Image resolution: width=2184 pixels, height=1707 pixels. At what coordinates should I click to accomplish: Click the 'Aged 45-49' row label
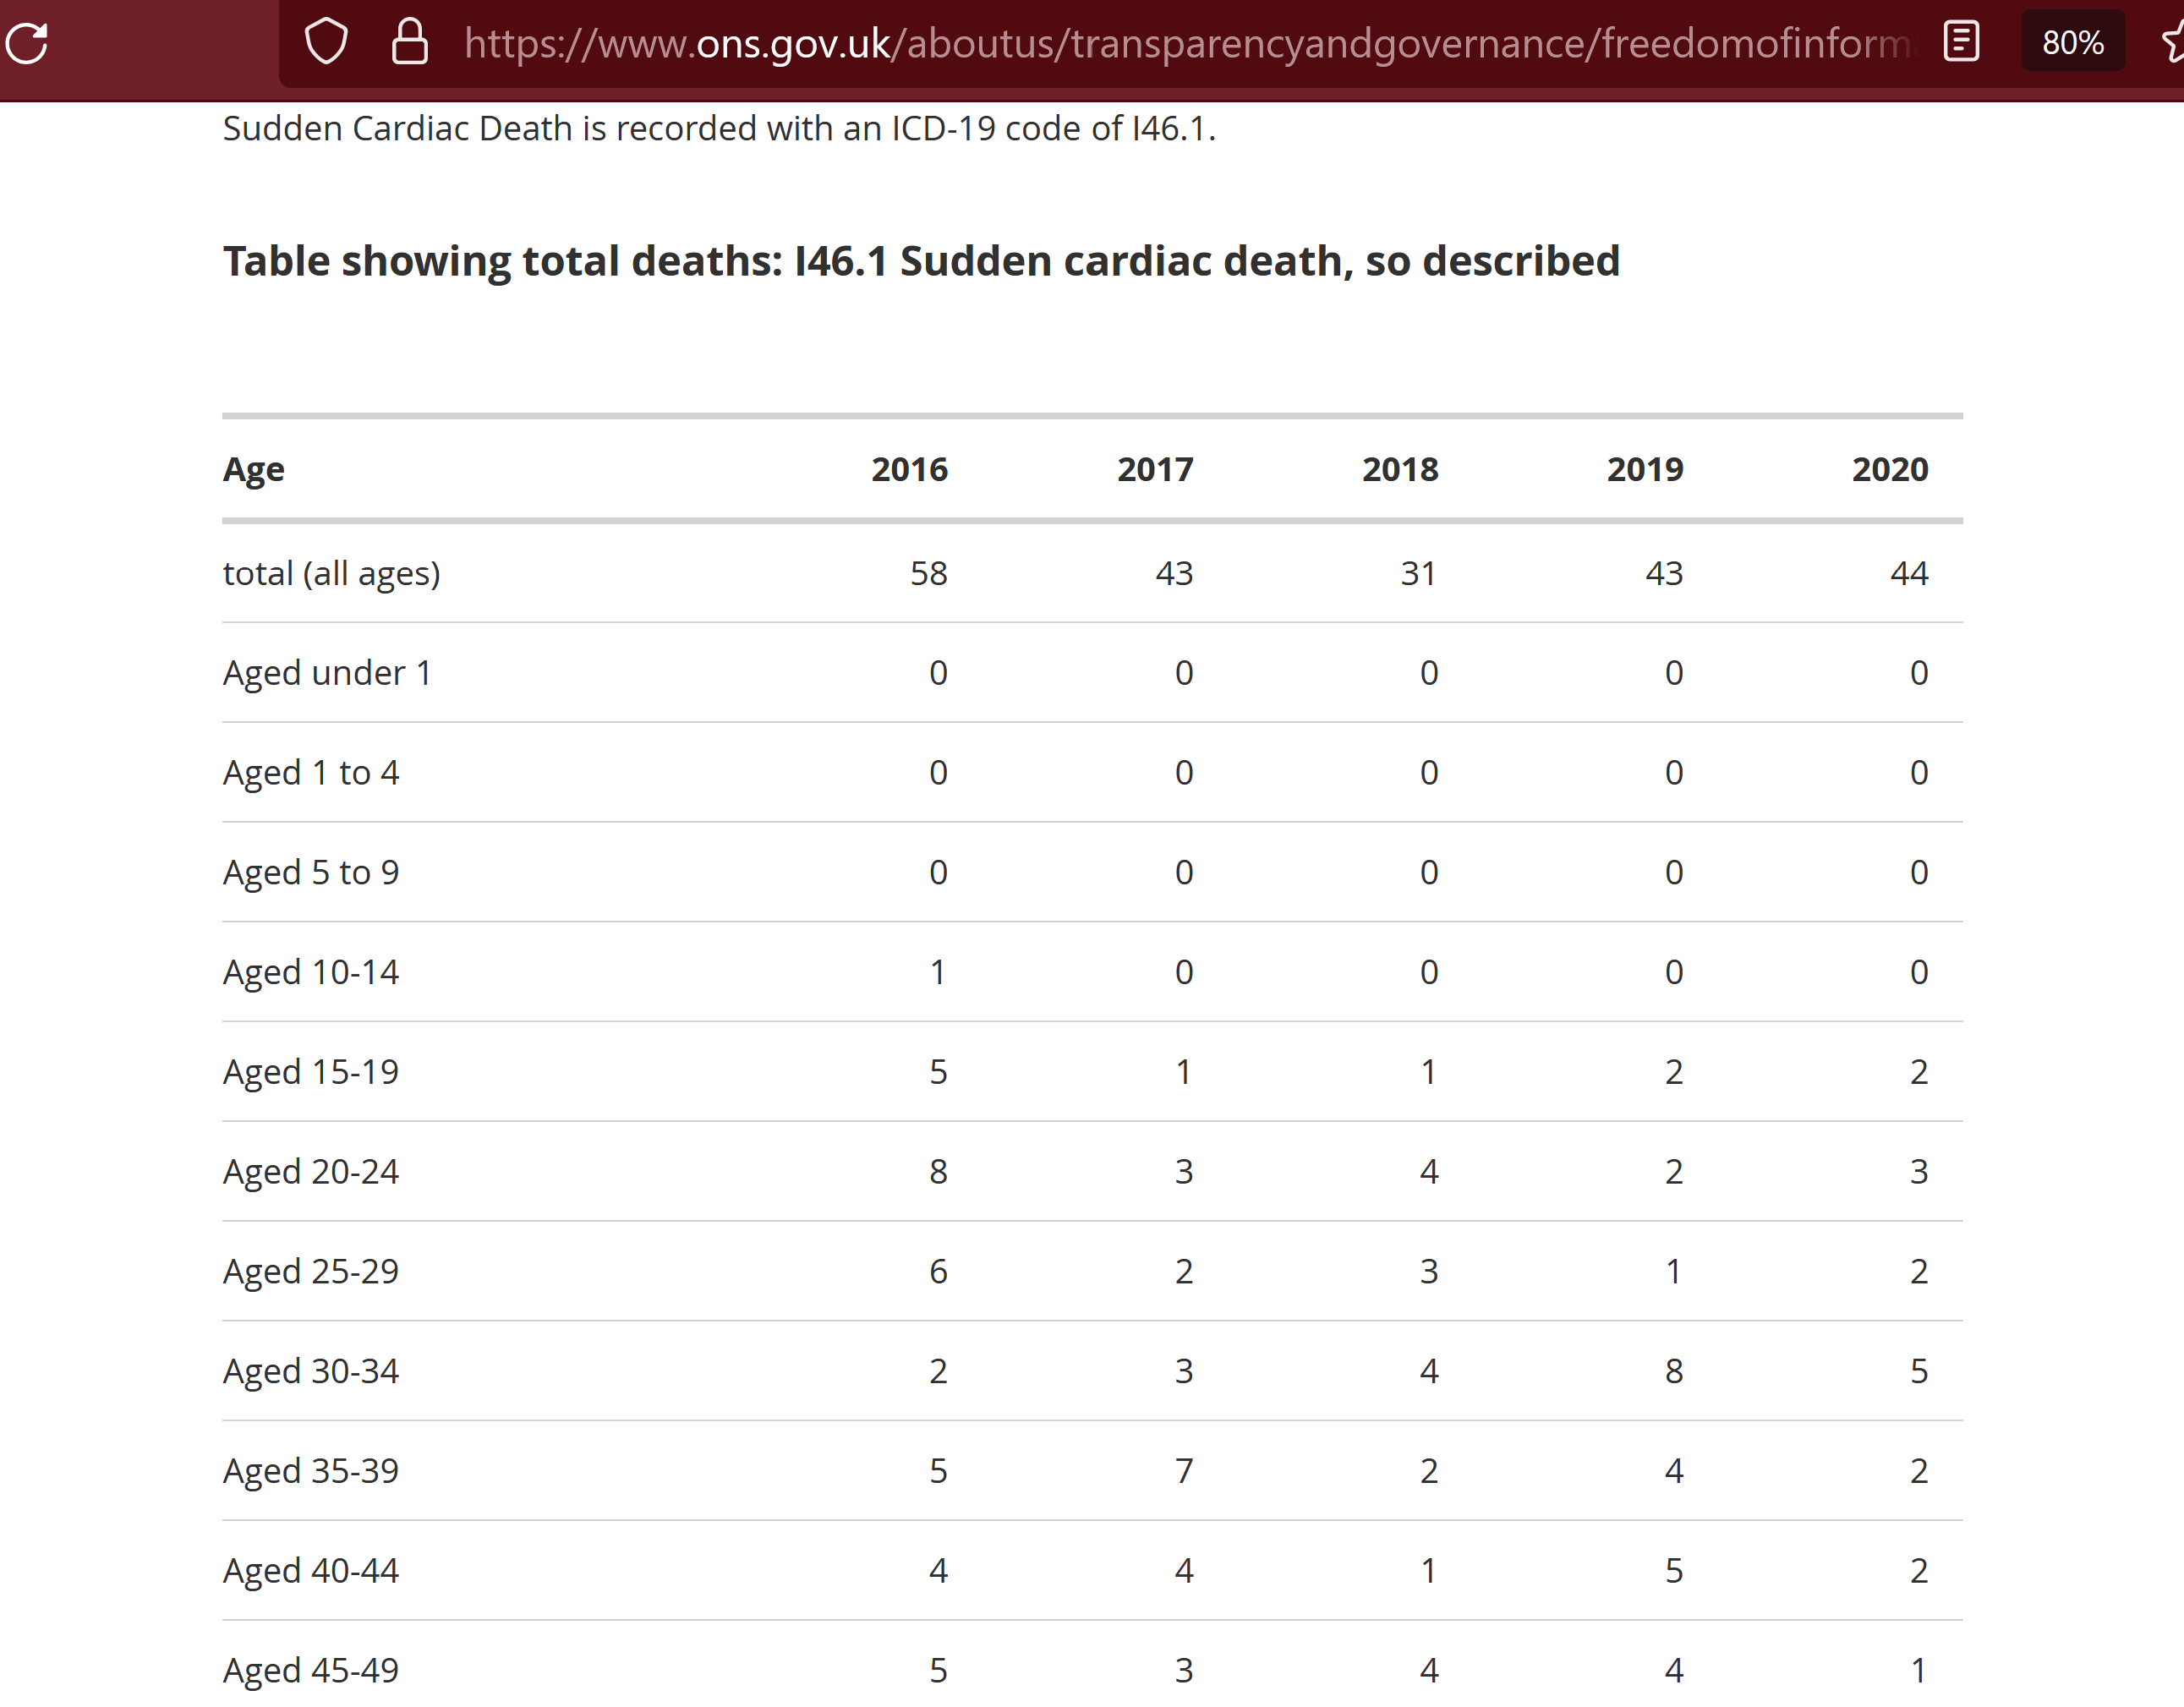311,1671
